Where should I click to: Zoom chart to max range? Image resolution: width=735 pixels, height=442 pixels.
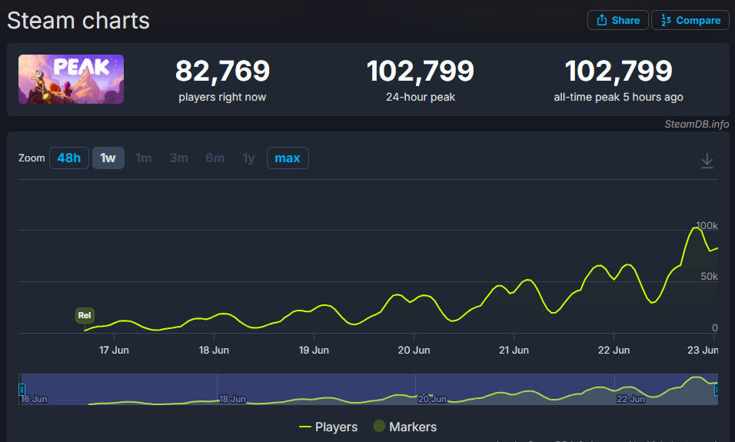coord(288,158)
